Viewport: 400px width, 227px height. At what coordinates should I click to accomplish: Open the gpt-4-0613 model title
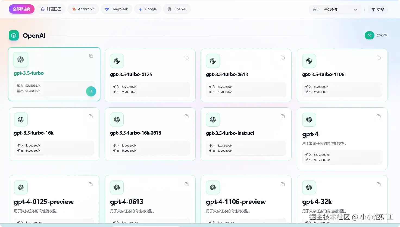click(127, 202)
